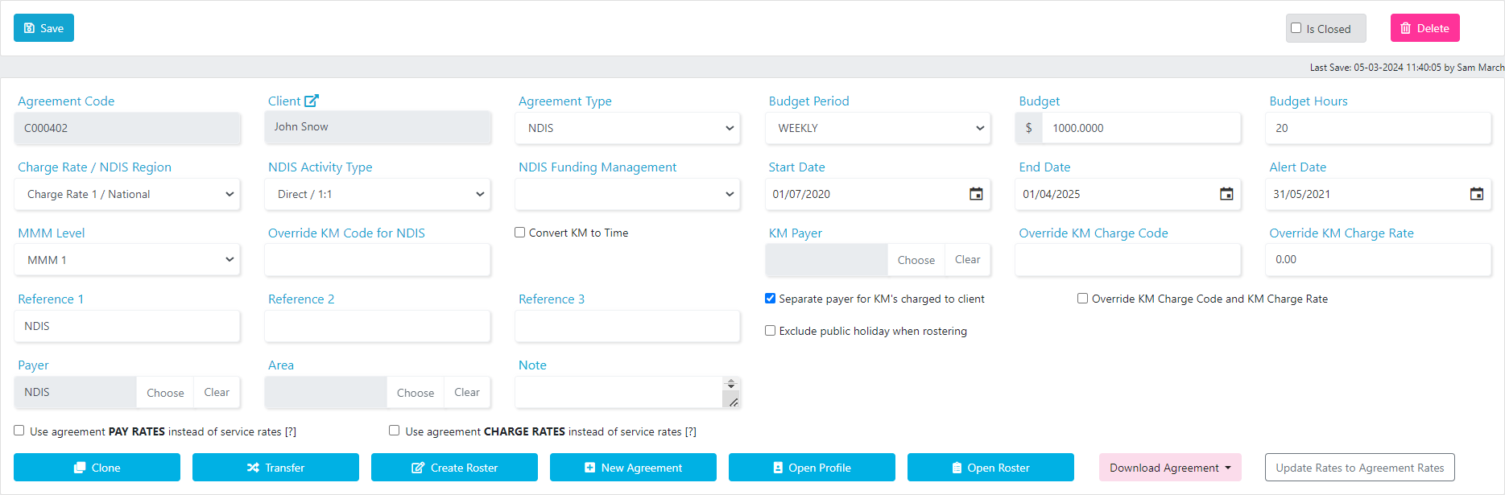The height and width of the screenshot is (495, 1505).
Task: Clear the Area field
Action: pyautogui.click(x=467, y=393)
